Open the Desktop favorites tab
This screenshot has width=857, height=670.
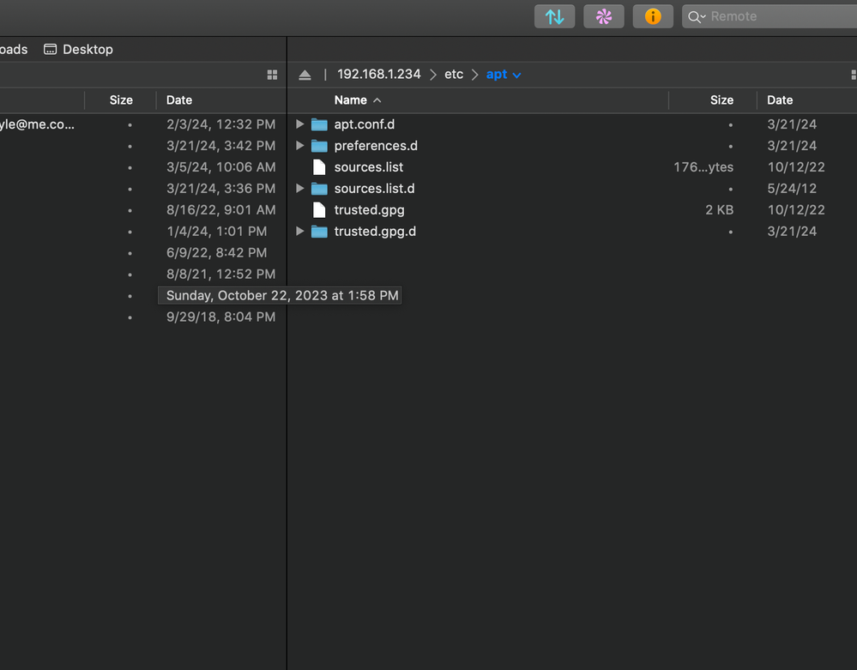(x=79, y=49)
